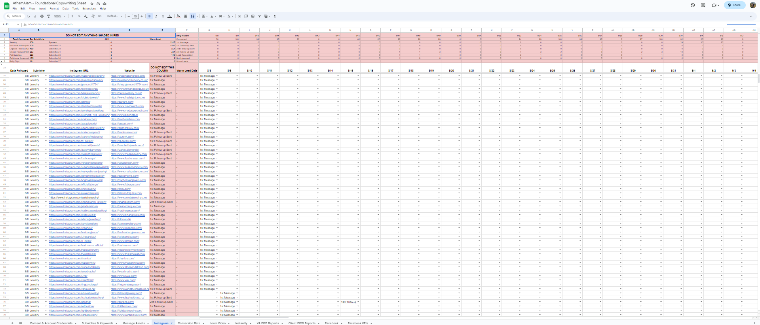Screen dimensions: 760x325
Task: Toggle strikethrough formatting
Action: click(x=163, y=16)
